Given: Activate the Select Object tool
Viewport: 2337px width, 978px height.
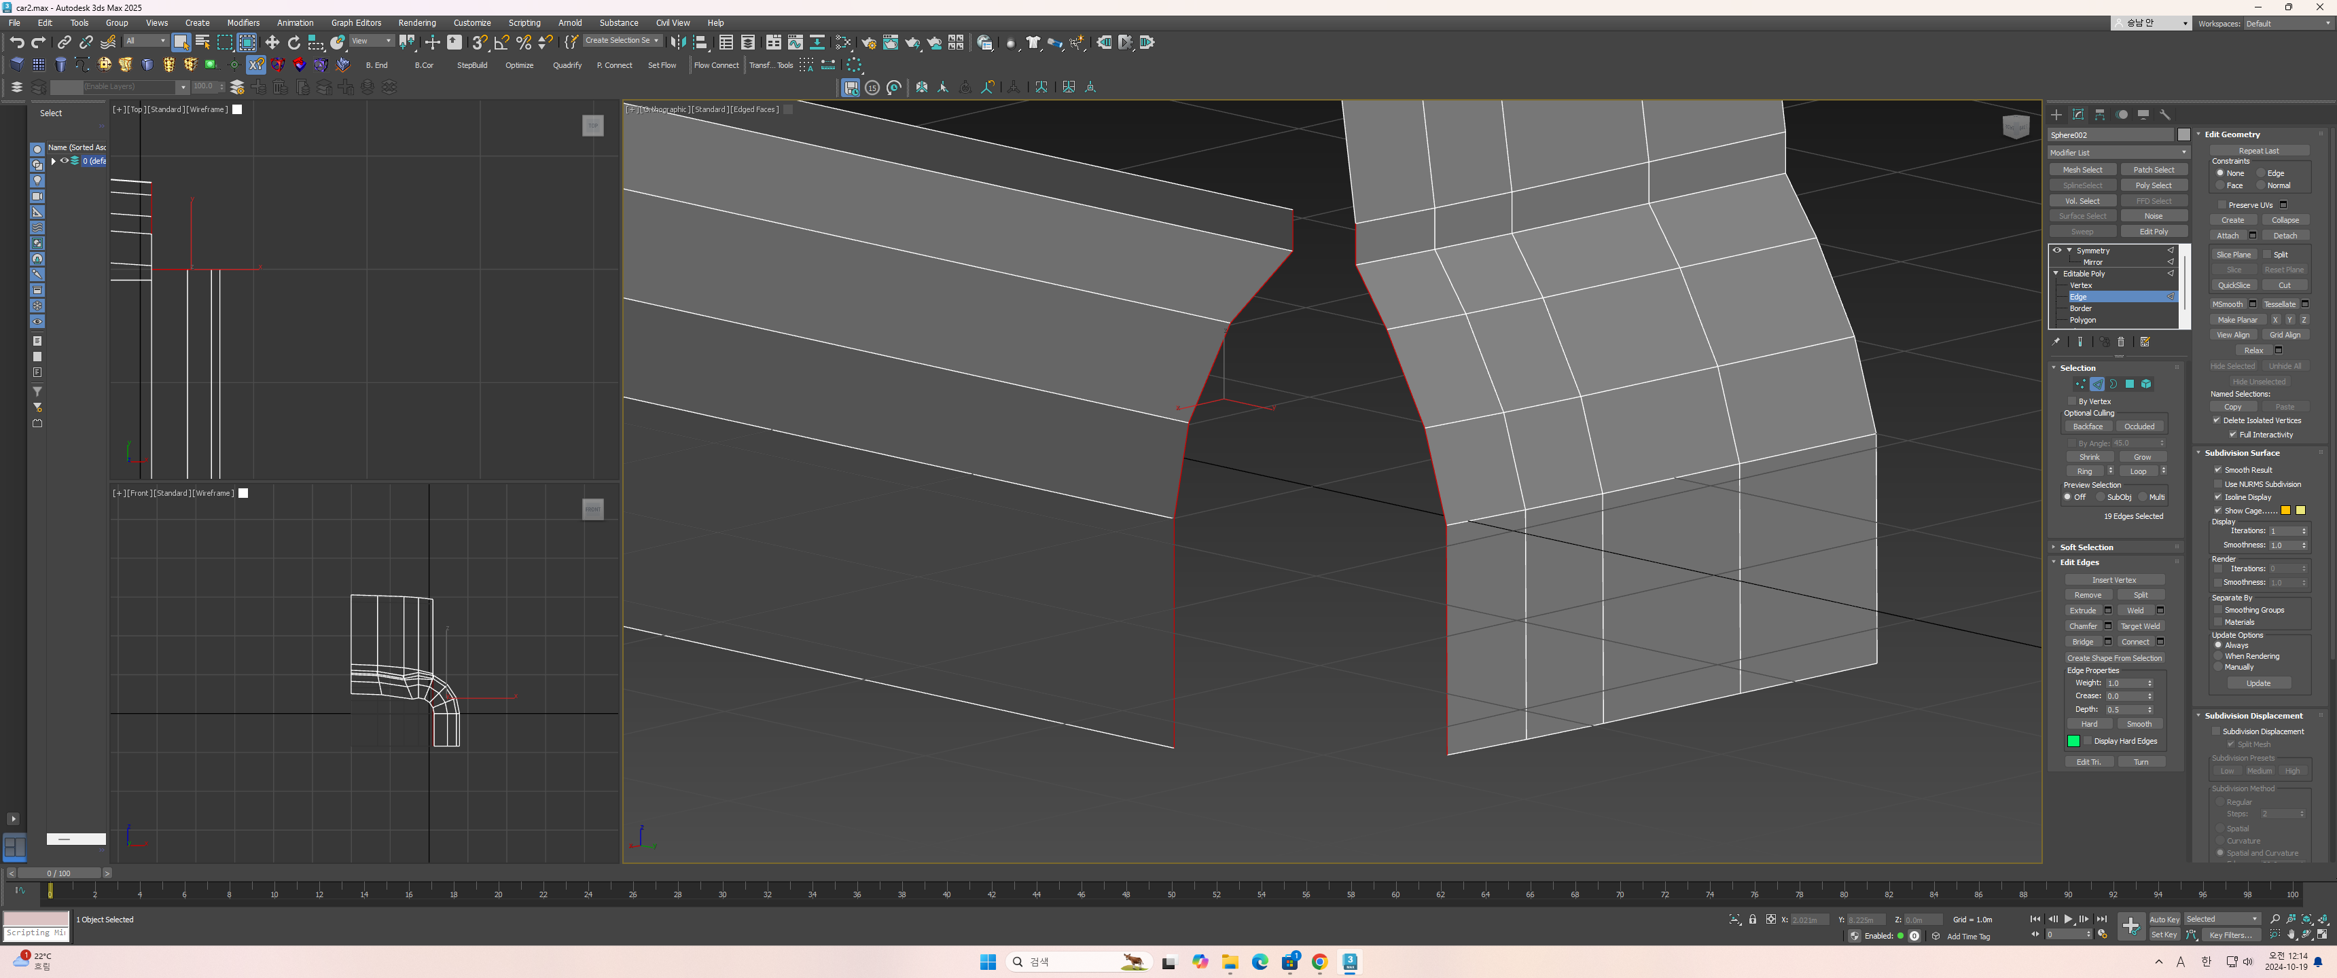Looking at the screenshot, I should point(181,43).
